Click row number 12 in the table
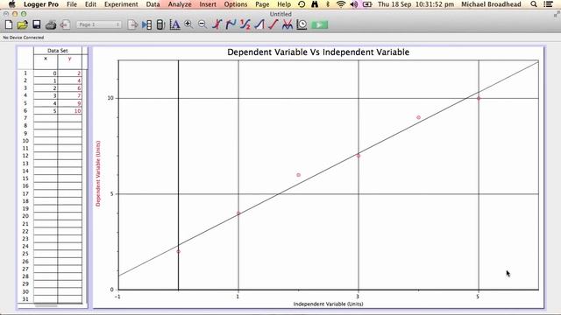This screenshot has width=561, height=315. pyautogui.click(x=25, y=156)
